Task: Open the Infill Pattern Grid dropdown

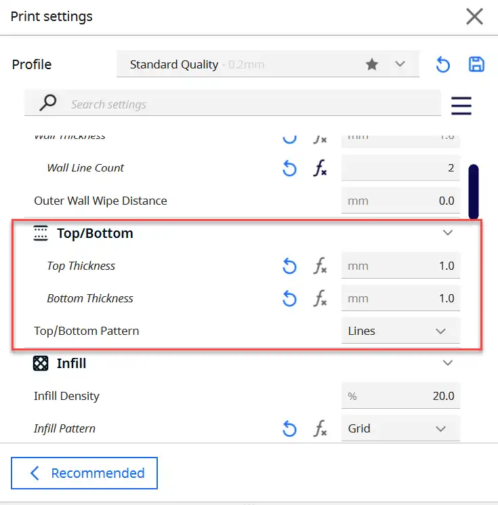Action: point(400,428)
